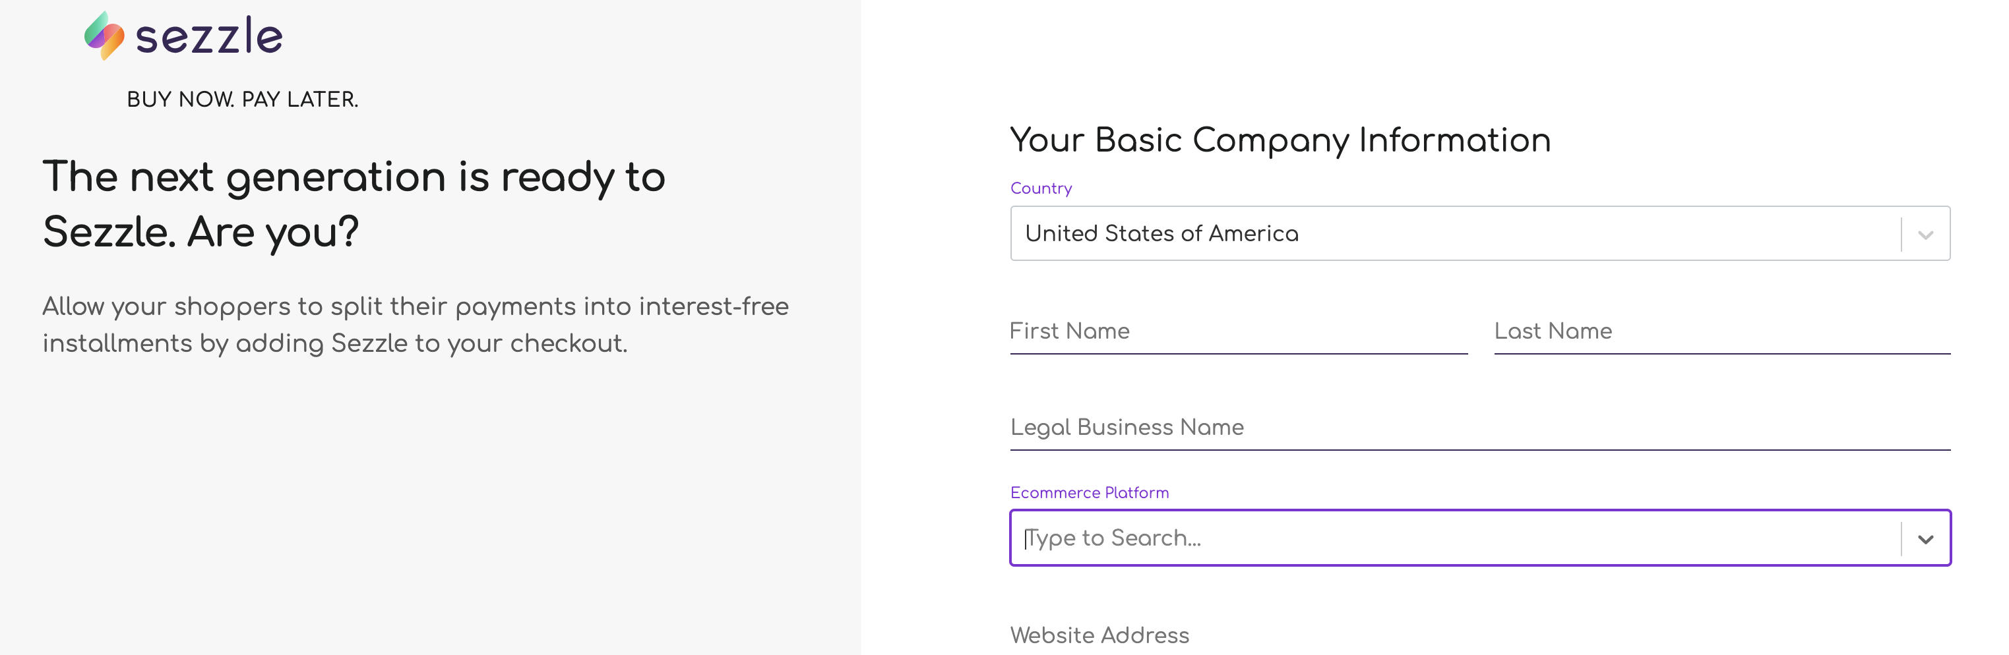This screenshot has width=2009, height=655.
Task: Click the divider beside platform chevron
Action: [x=1901, y=539]
